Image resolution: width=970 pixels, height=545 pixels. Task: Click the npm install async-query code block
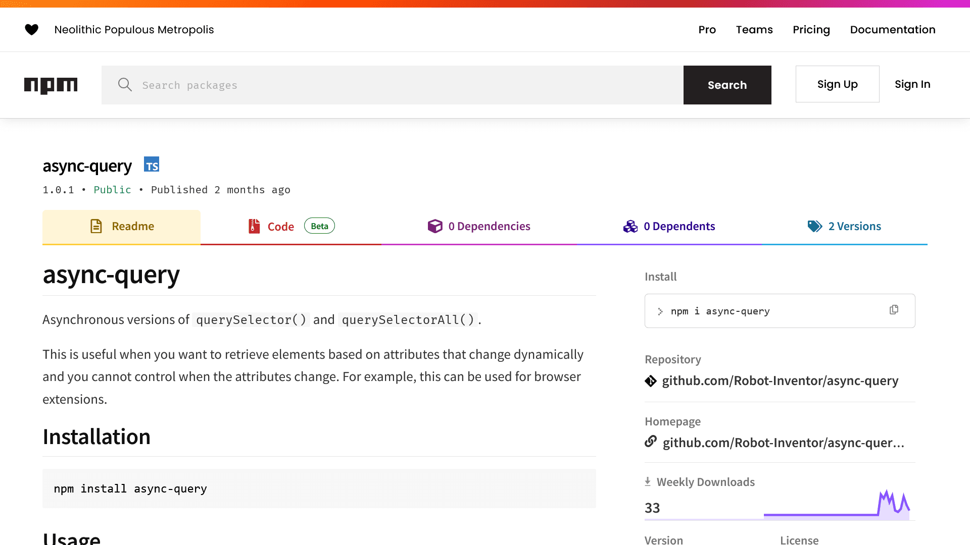[x=319, y=488]
